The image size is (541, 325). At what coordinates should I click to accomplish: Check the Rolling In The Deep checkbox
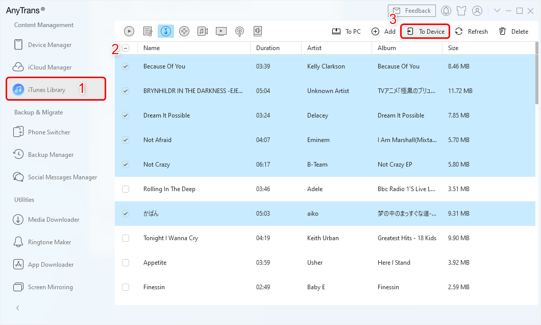(x=126, y=189)
